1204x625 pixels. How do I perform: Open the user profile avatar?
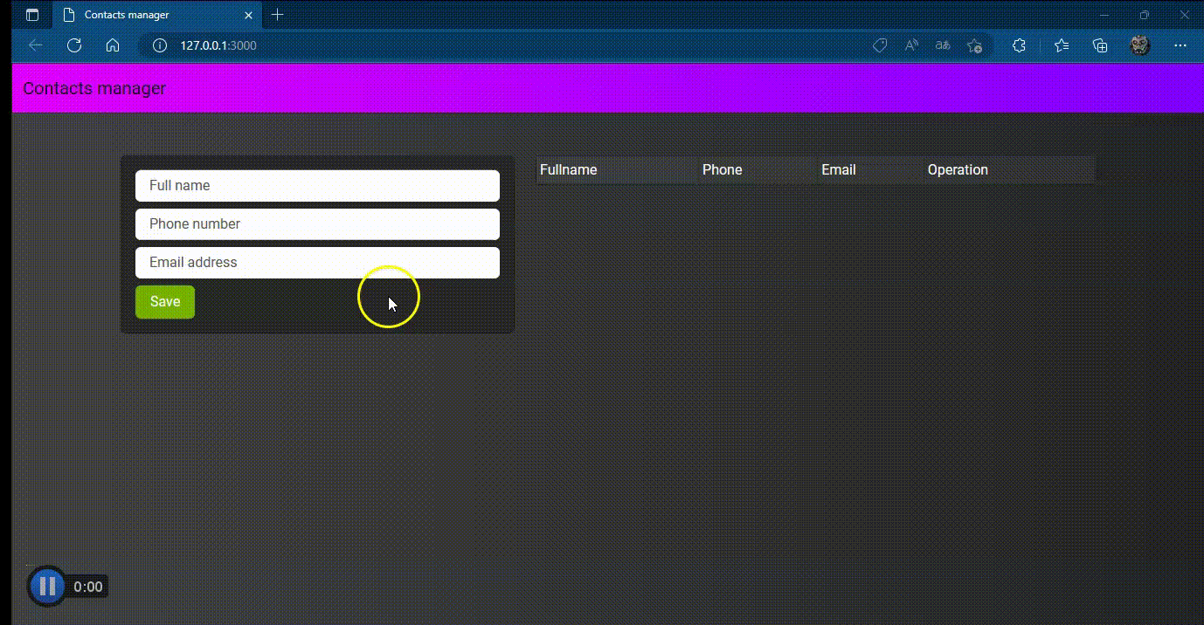coord(1139,45)
